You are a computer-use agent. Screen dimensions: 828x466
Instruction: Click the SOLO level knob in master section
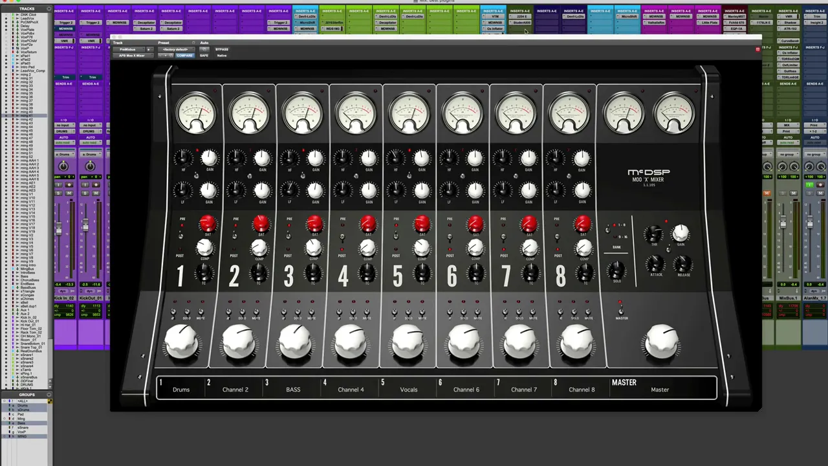[616, 270]
